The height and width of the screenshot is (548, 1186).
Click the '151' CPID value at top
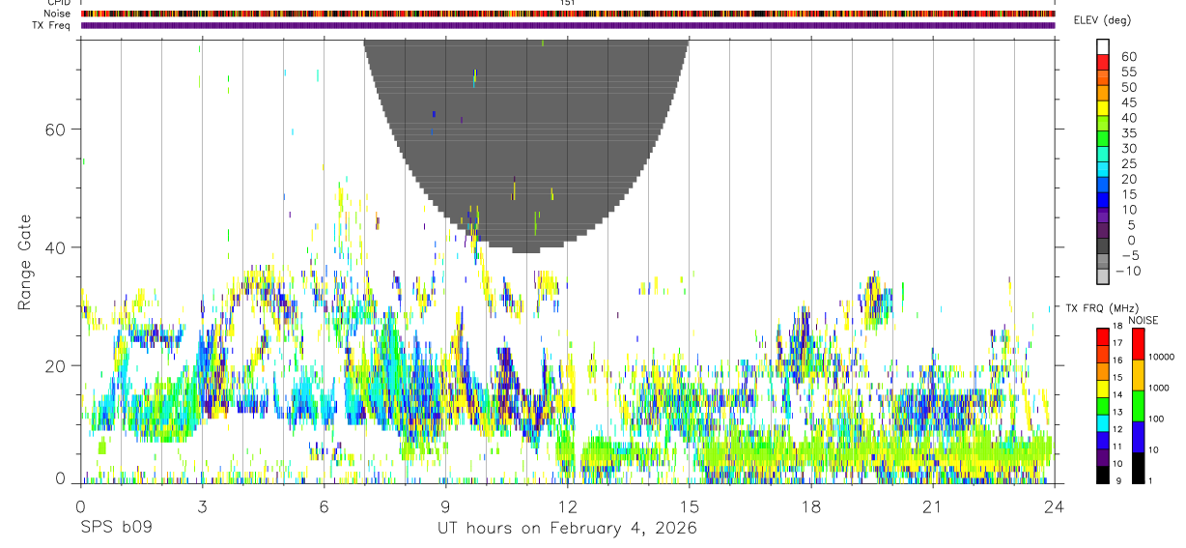[568, 3]
